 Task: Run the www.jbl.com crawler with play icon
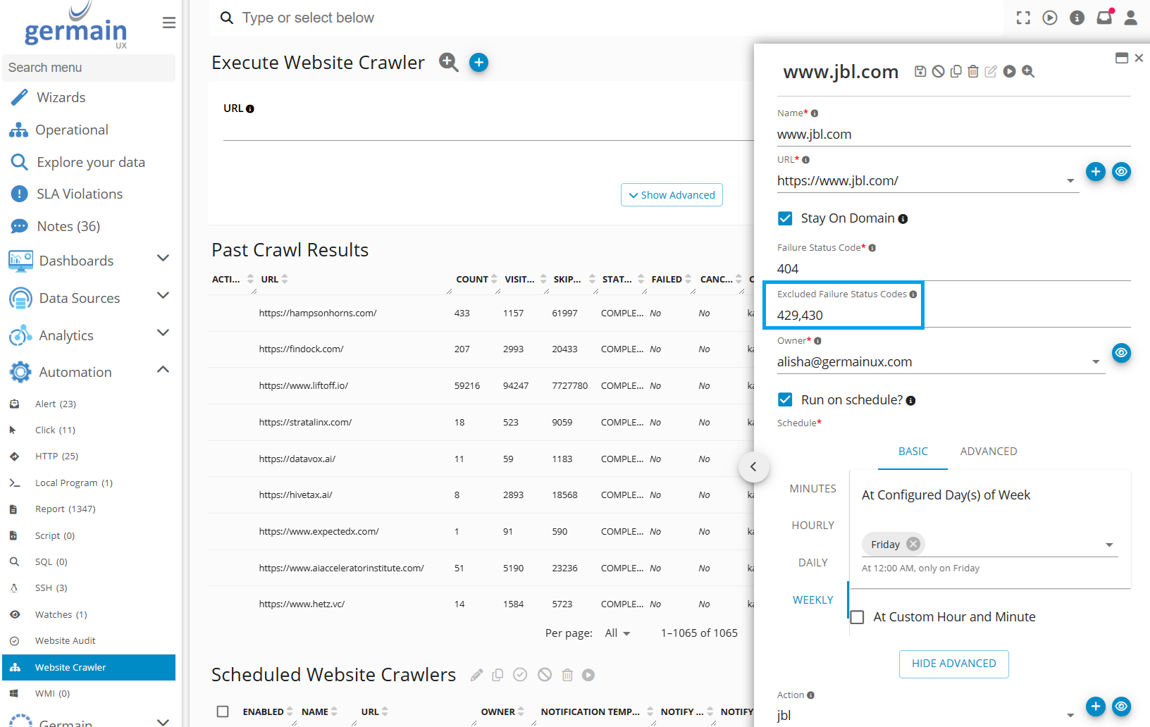click(1009, 71)
